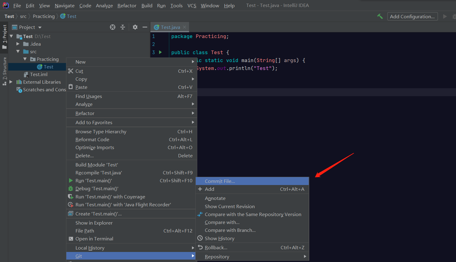Choose Optimize Imports
The width and height of the screenshot is (456, 262).
tap(132, 147)
